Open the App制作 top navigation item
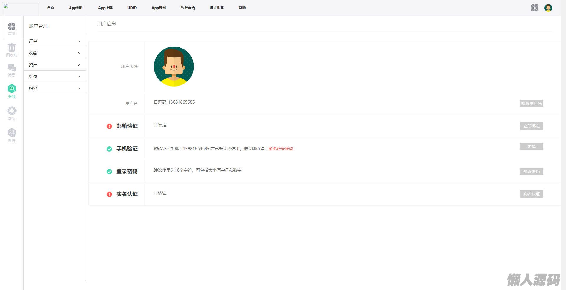This screenshot has width=566, height=290. (76, 8)
